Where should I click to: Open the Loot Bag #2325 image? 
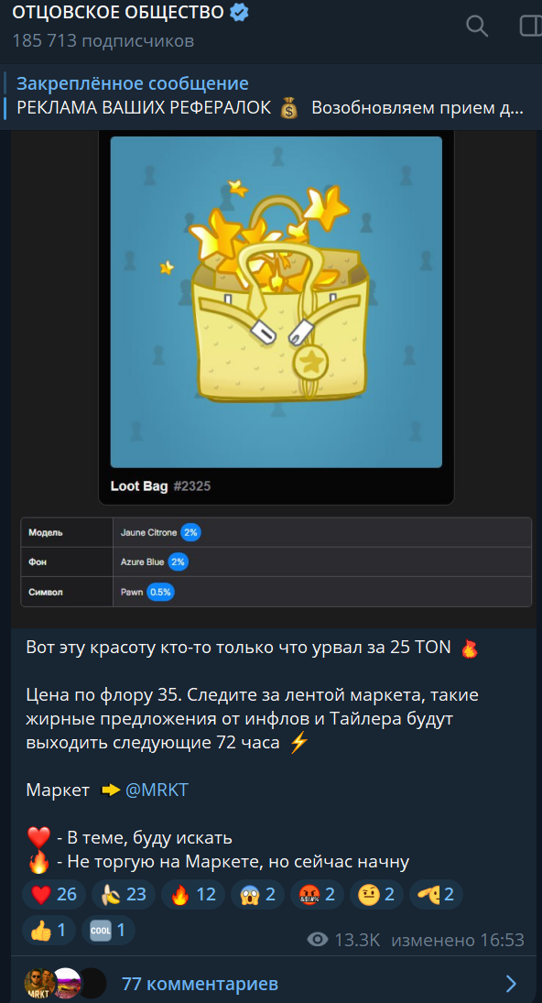point(276,302)
